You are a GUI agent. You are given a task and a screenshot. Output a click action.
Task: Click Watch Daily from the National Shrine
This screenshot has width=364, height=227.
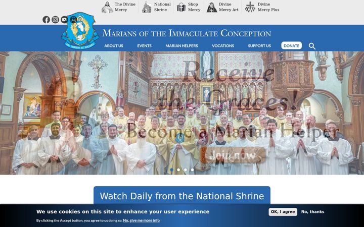click(182, 196)
